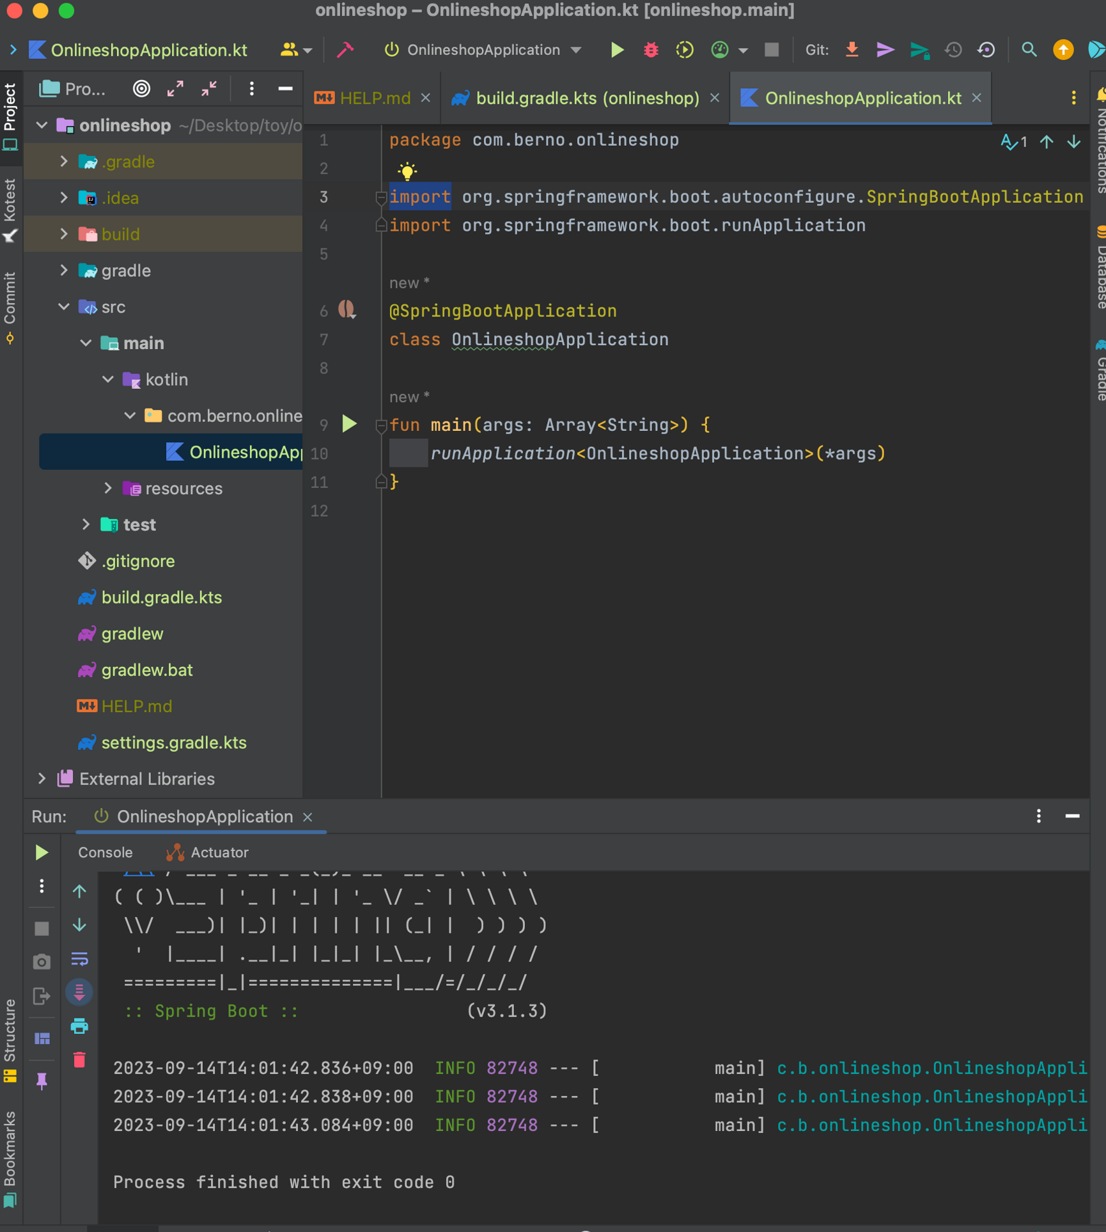The width and height of the screenshot is (1106, 1232).
Task: Toggle Kotest tool window sidebar button
Action: coord(10,211)
